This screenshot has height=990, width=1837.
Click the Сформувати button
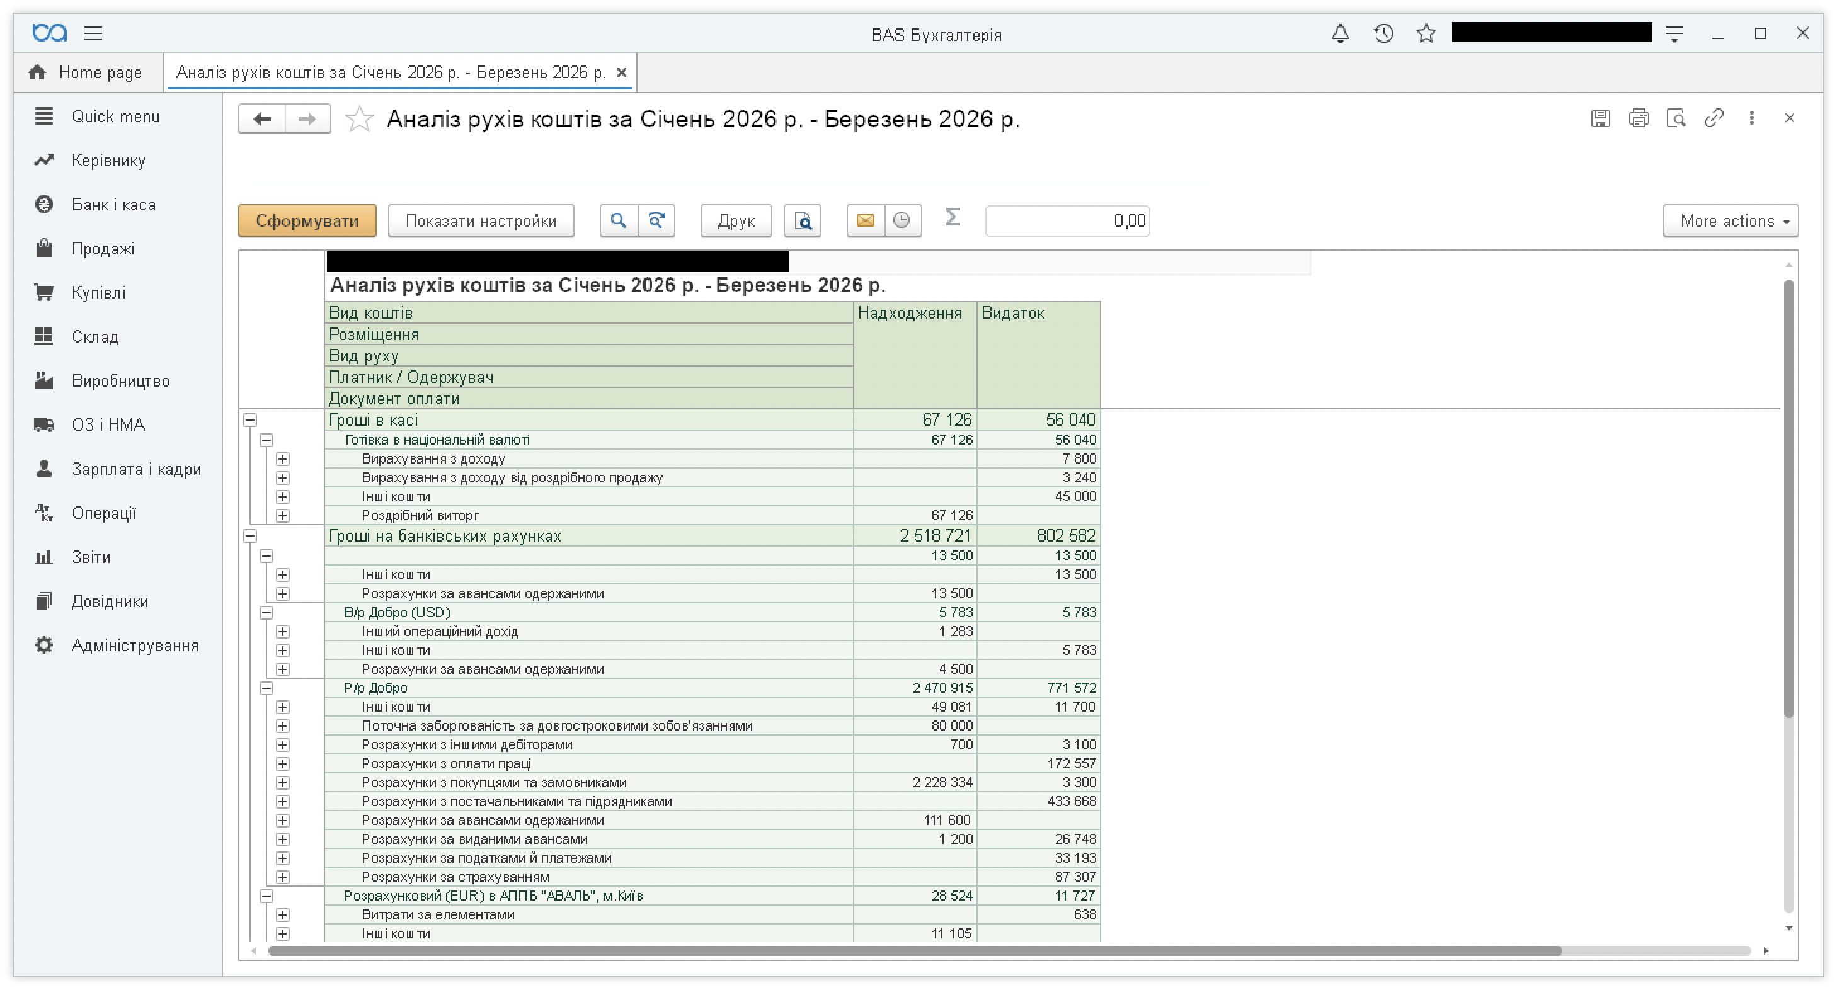coord(307,221)
